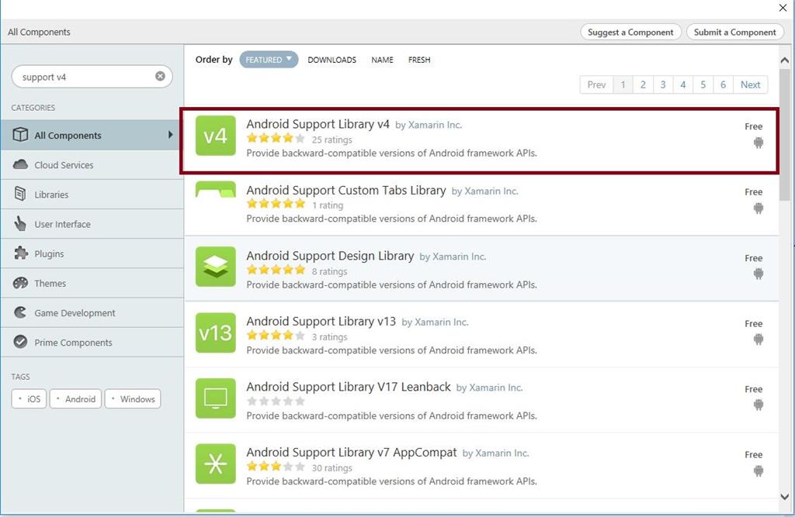The width and height of the screenshot is (795, 517).
Task: Go to the Next results page
Action: [751, 84]
